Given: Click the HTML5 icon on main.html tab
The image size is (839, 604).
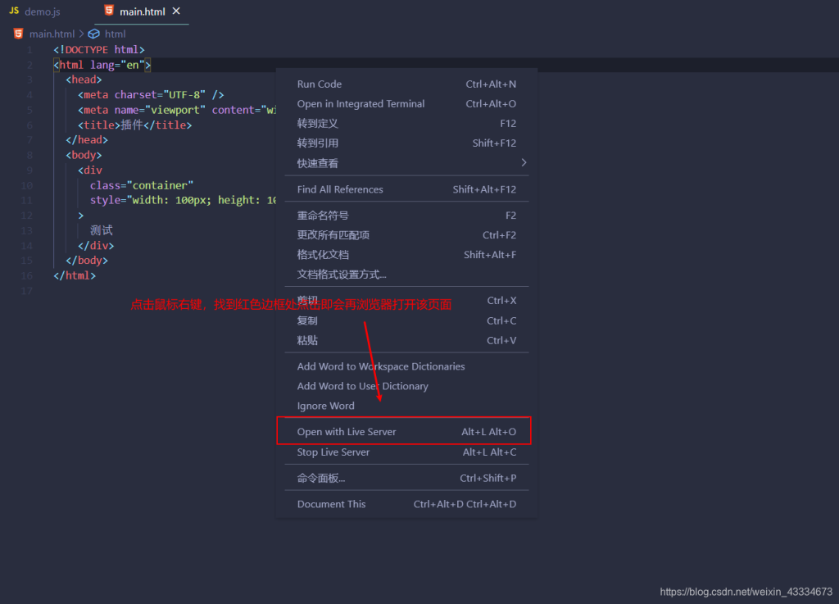Looking at the screenshot, I should point(109,10).
